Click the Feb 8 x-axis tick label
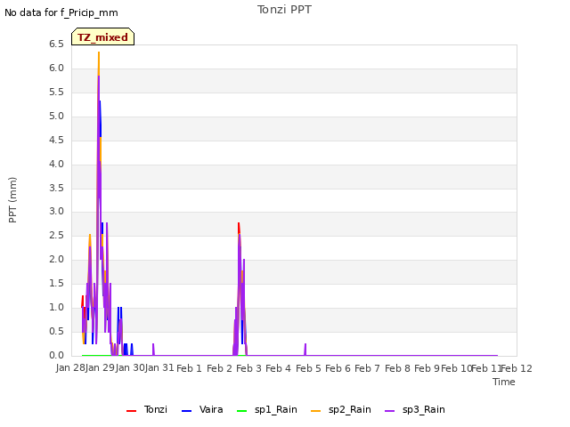 coord(397,368)
